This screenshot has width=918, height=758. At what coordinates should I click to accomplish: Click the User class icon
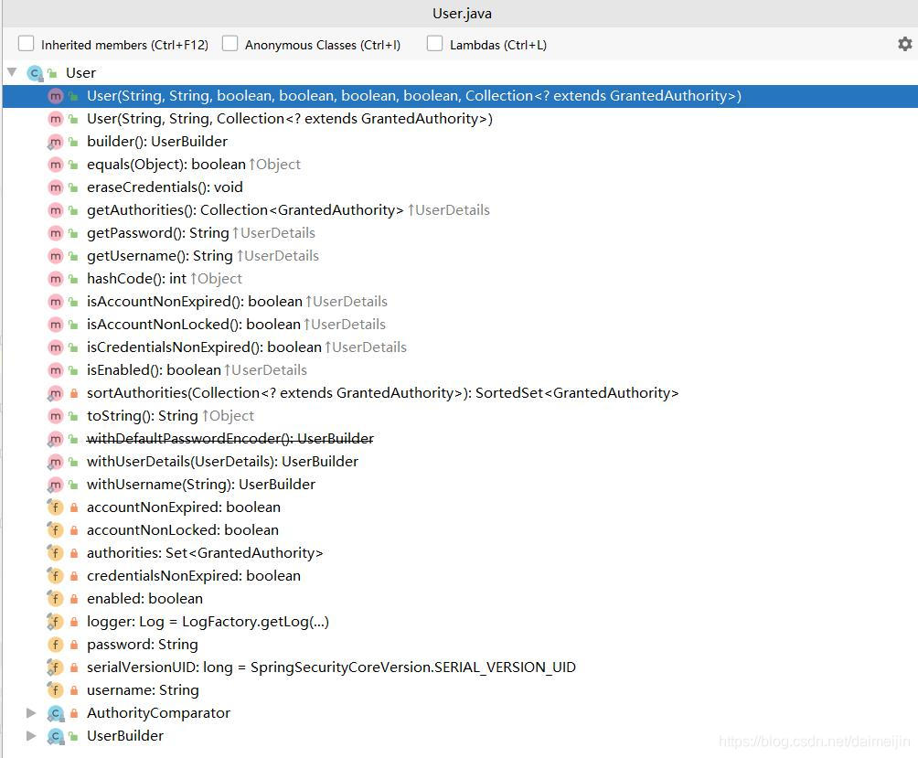click(x=35, y=73)
